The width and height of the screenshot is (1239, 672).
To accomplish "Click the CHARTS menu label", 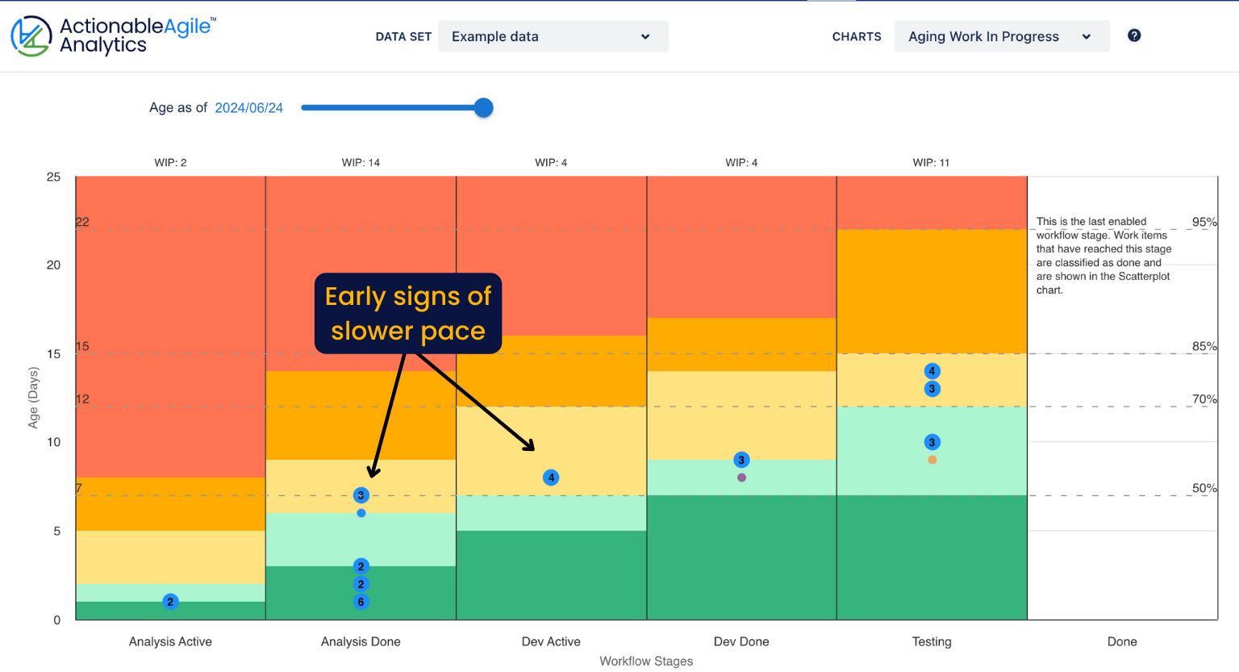I will coord(857,36).
